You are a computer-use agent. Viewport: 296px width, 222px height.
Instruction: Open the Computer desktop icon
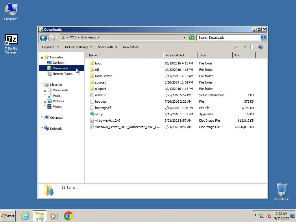tap(11, 12)
